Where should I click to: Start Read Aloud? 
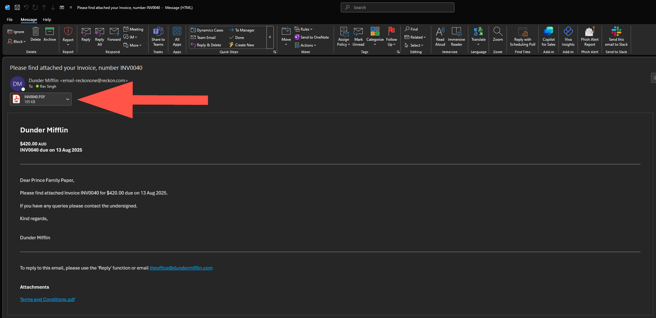click(x=440, y=37)
